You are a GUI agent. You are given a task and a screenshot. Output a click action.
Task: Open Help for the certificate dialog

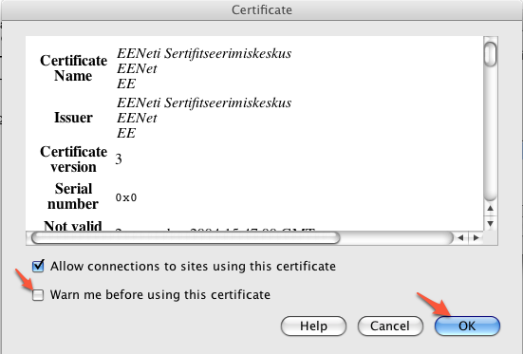[313, 326]
